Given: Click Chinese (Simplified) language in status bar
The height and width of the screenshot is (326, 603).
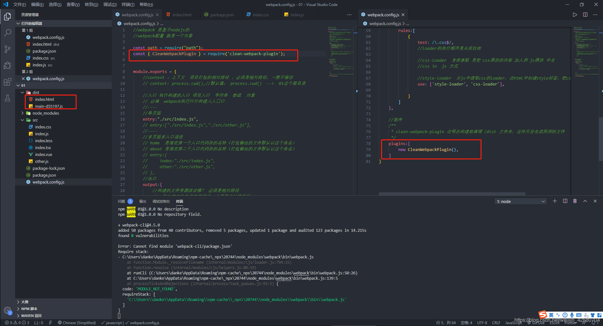Looking at the screenshot, I should click(x=77, y=323).
